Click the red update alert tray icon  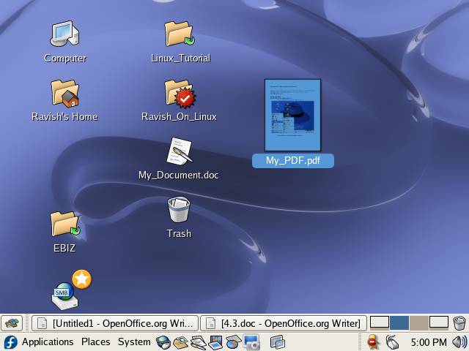click(x=372, y=341)
